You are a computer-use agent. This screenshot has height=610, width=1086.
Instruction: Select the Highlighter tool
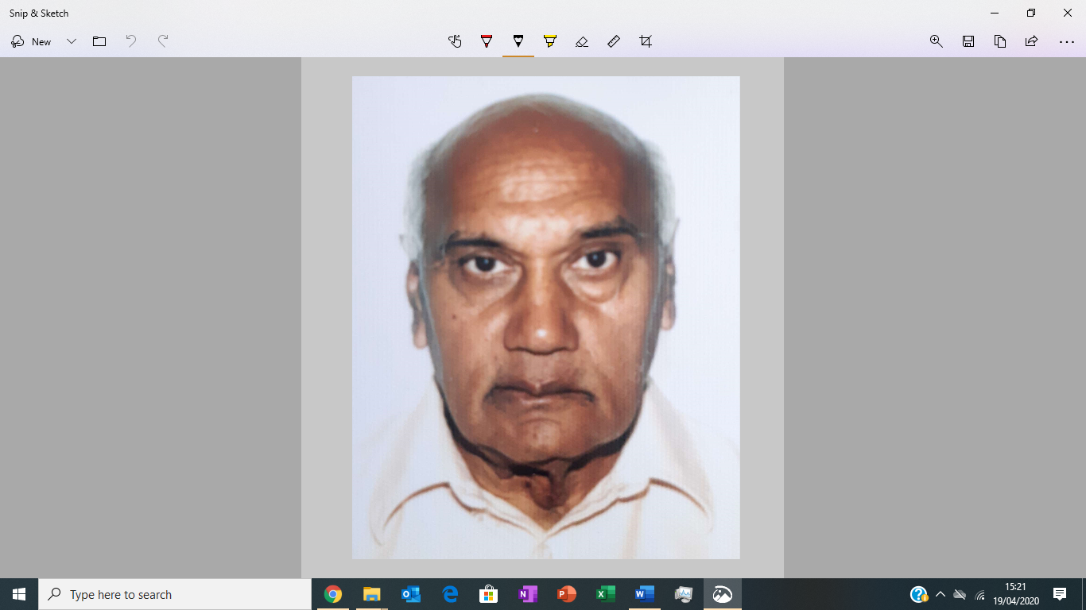[x=551, y=41]
